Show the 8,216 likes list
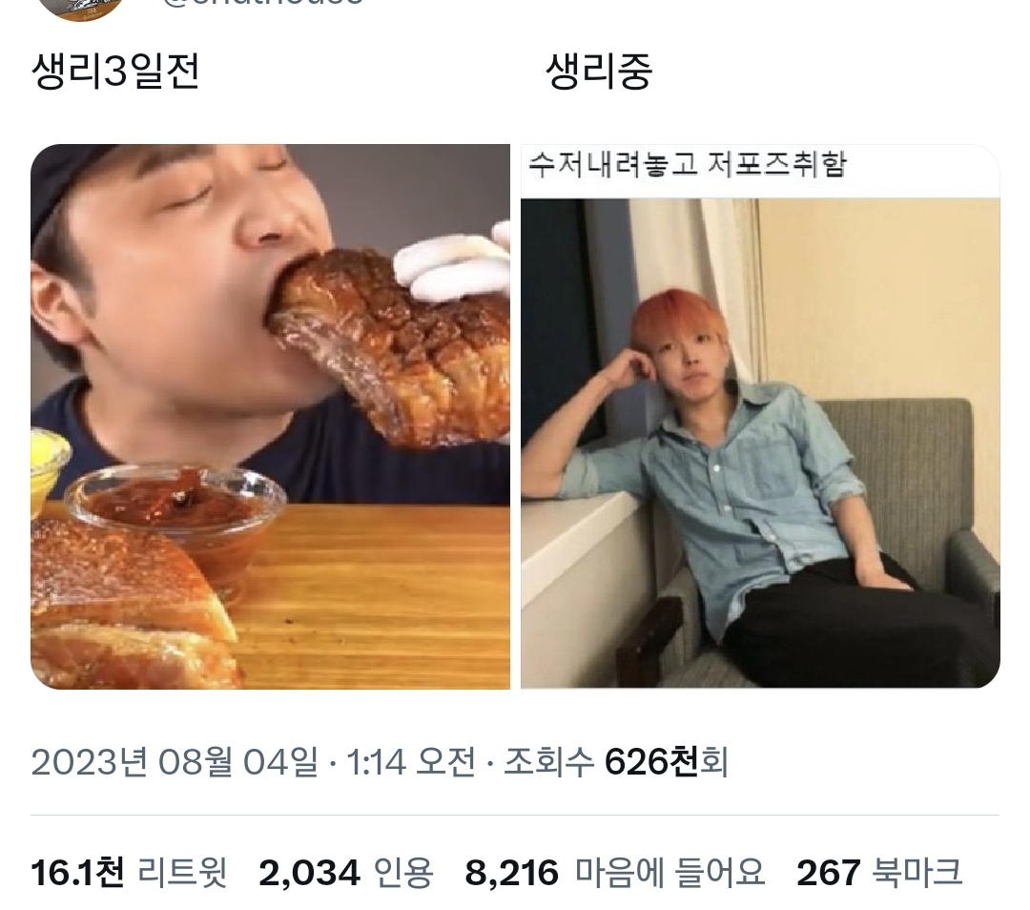Viewport: 1030px width, 910px height. [512, 873]
